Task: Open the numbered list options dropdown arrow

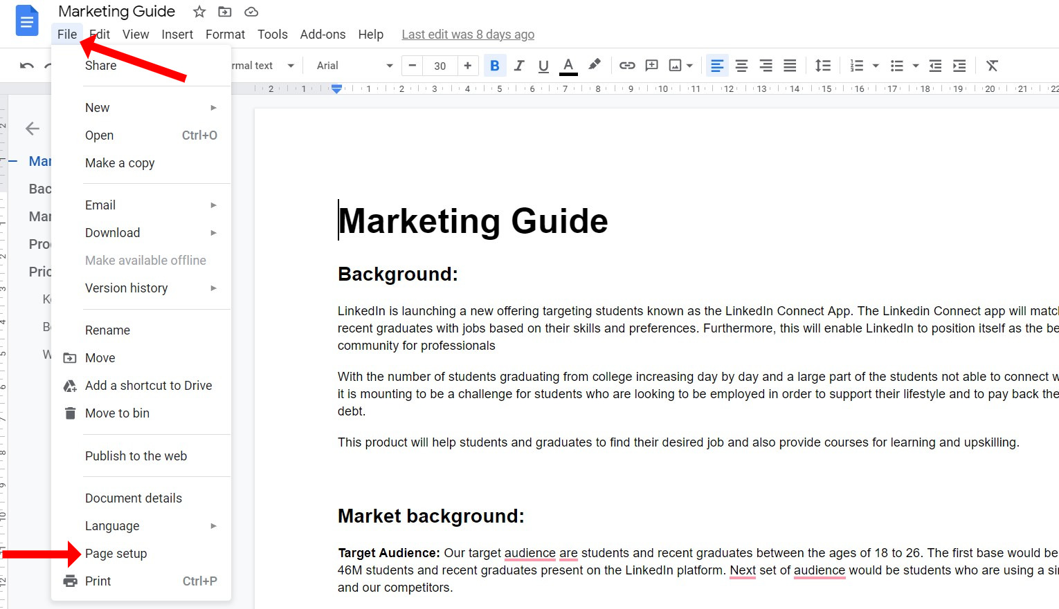Action: coord(876,66)
